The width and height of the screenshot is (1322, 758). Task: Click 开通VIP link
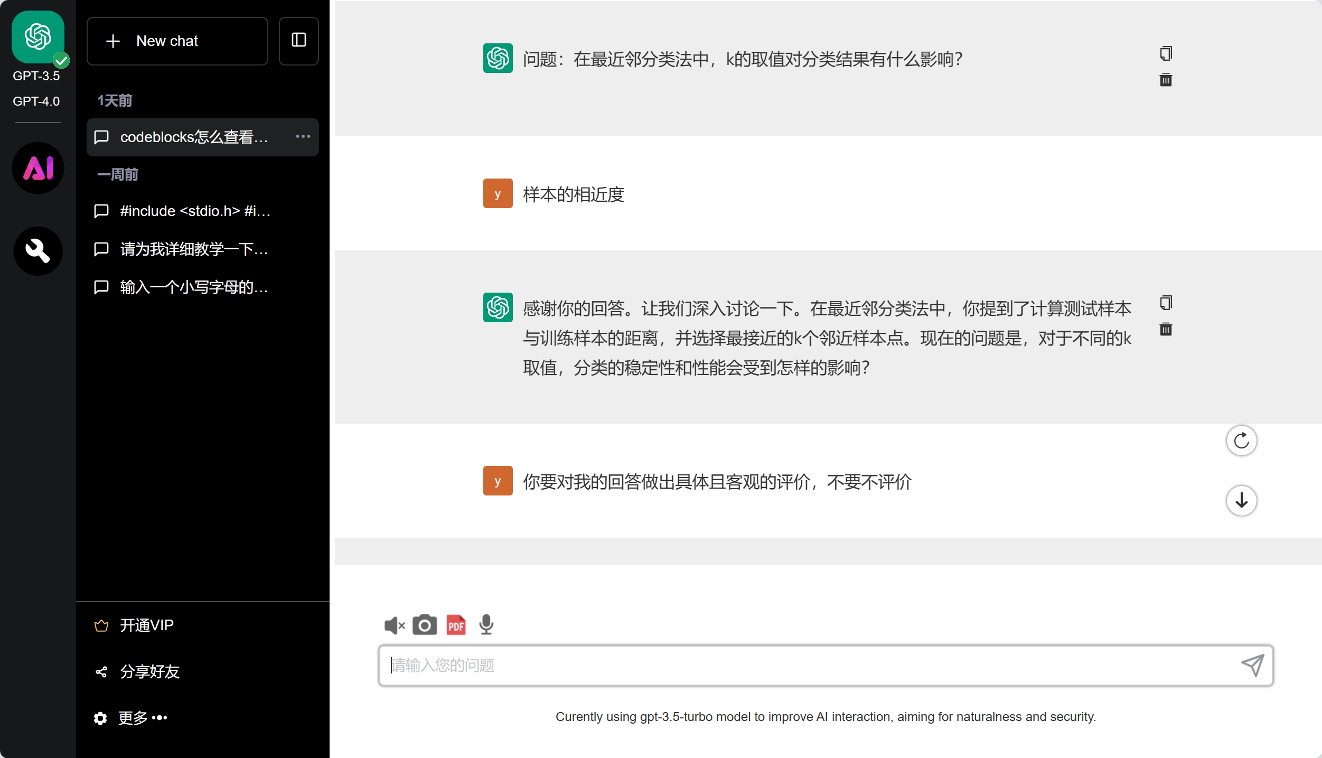pyautogui.click(x=147, y=625)
